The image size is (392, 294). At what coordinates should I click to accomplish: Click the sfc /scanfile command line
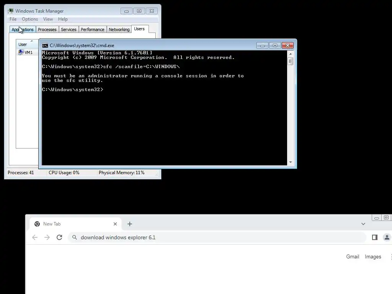point(111,67)
